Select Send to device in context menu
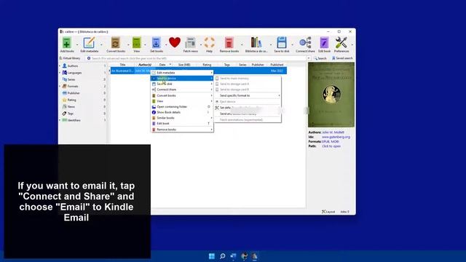 [182, 78]
